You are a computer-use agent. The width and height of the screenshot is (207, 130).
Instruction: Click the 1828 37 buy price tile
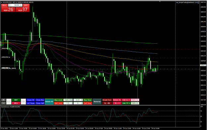[23, 10]
